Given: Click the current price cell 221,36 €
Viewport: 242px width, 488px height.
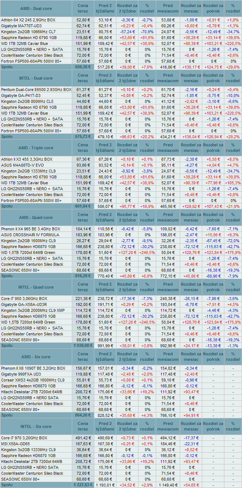Looking at the screenshot, I should (83, 299).
